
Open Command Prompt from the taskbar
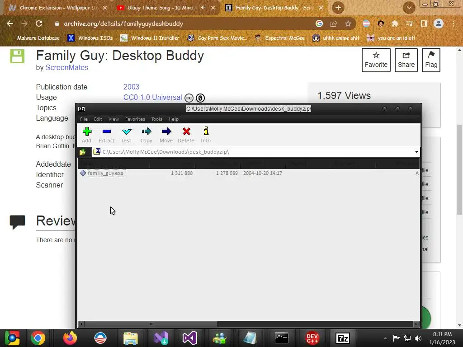coord(281,338)
